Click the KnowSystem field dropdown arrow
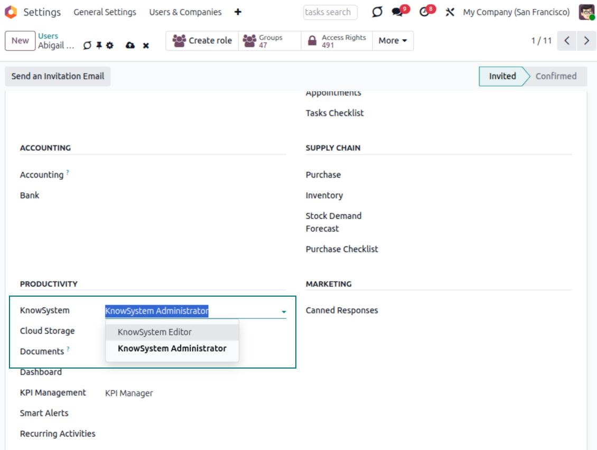 click(x=284, y=312)
